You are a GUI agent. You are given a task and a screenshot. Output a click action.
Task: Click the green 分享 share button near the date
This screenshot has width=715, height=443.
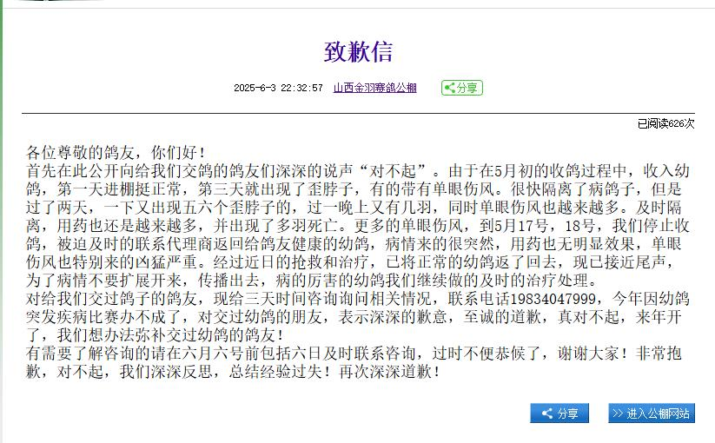461,88
